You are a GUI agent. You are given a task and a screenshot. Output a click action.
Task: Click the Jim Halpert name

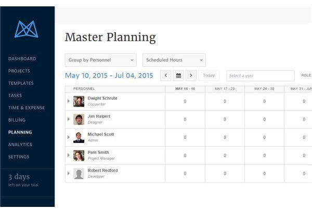[99, 116]
